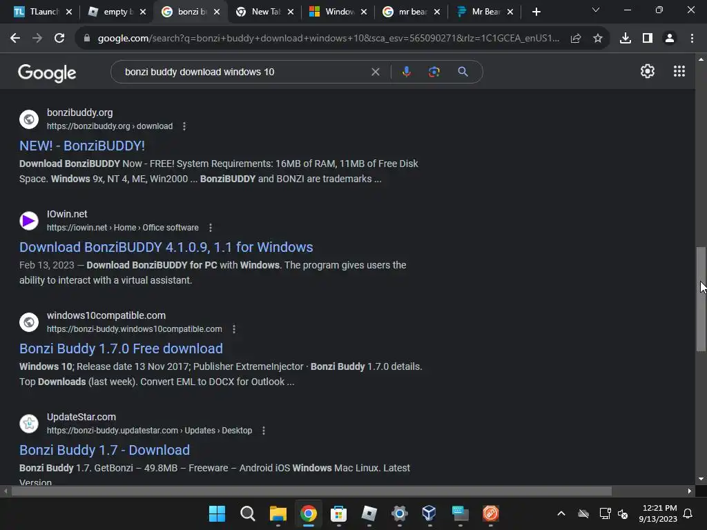The image size is (707, 530).
Task: Click the bonzibuddy.org site name
Action: point(80,112)
